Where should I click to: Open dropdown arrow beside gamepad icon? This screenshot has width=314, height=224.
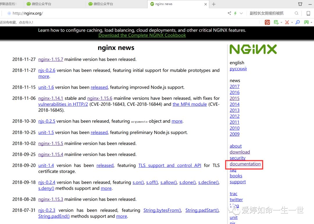(311, 22)
